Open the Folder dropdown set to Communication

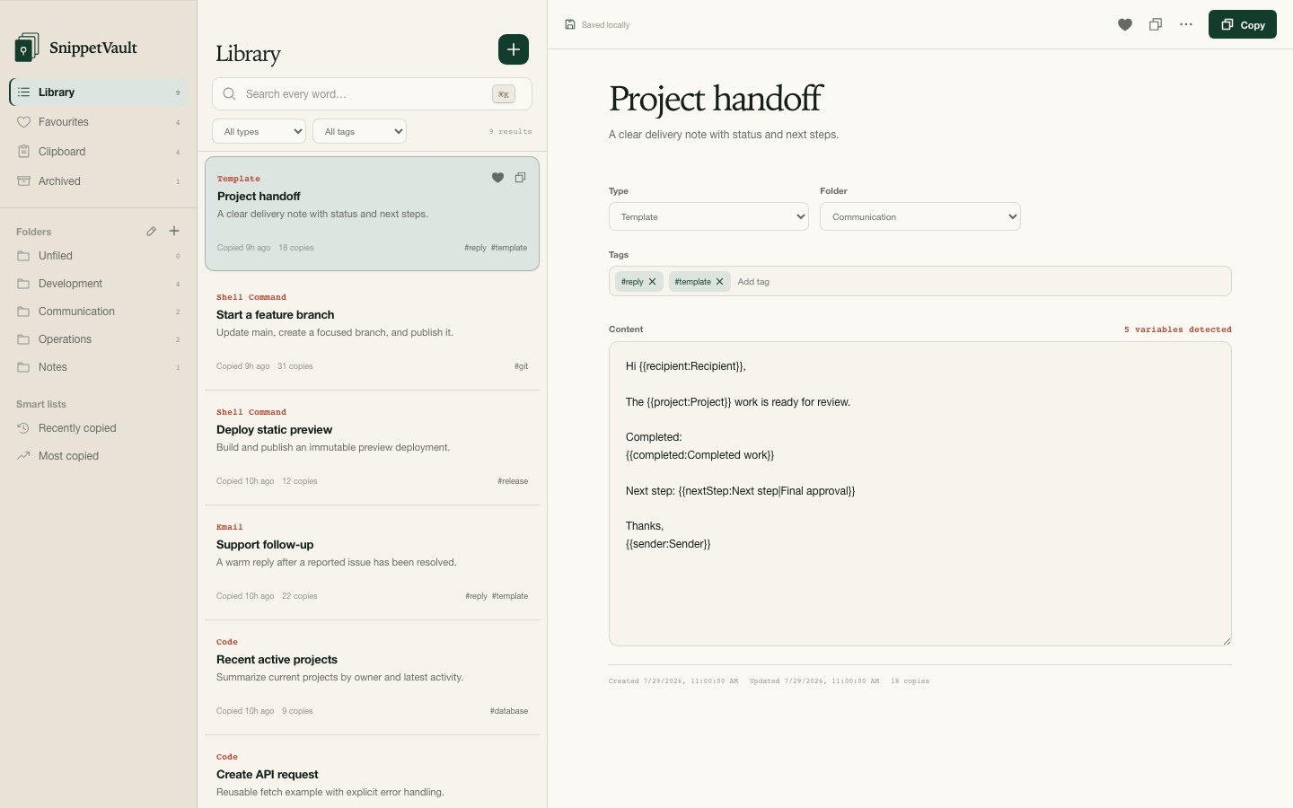click(920, 216)
